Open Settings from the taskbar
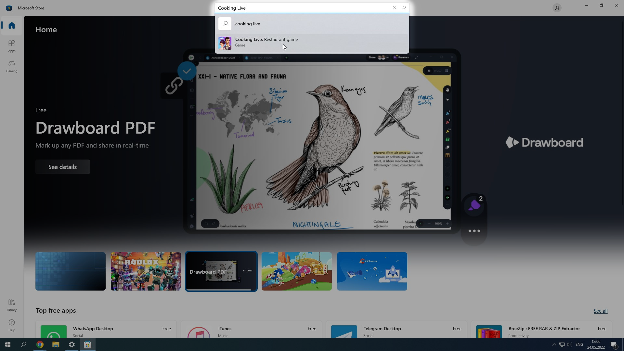Viewport: 624px width, 351px height. 72,344
